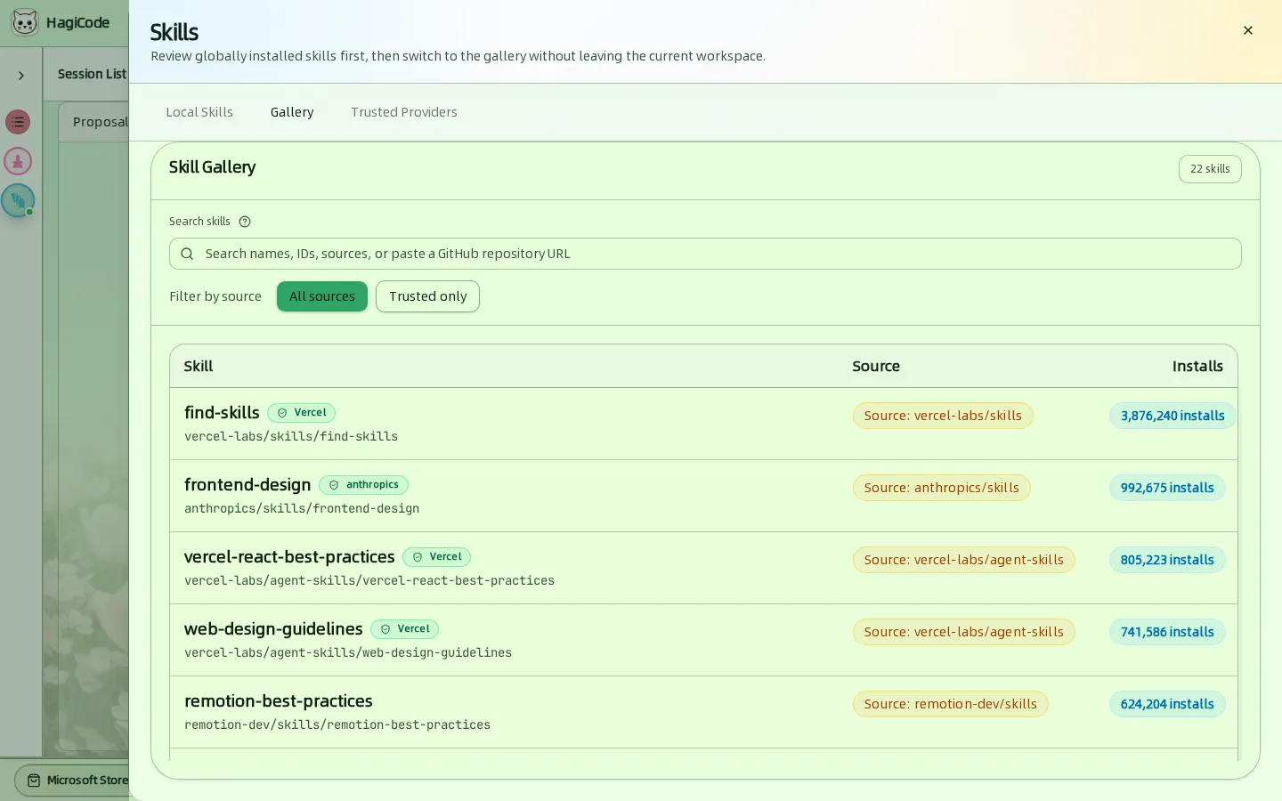Viewport: 1282px width, 801px height.
Task: Click the Vercel badge next to find-skills
Action: click(x=302, y=413)
